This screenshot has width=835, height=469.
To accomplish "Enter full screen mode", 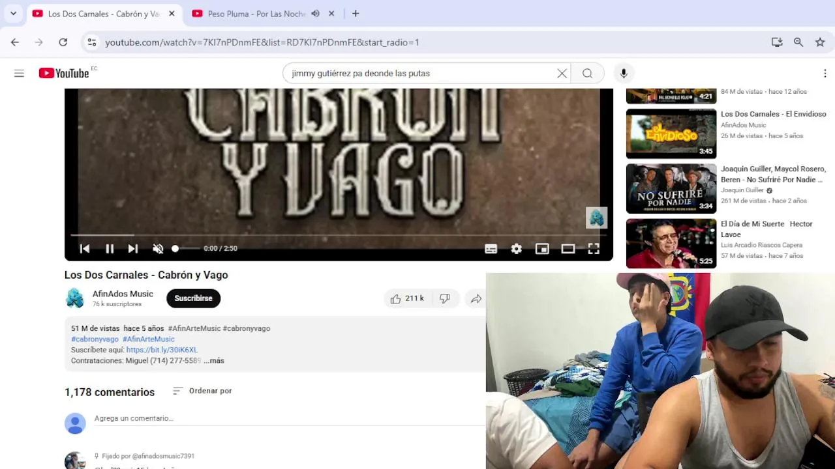I will [x=594, y=248].
